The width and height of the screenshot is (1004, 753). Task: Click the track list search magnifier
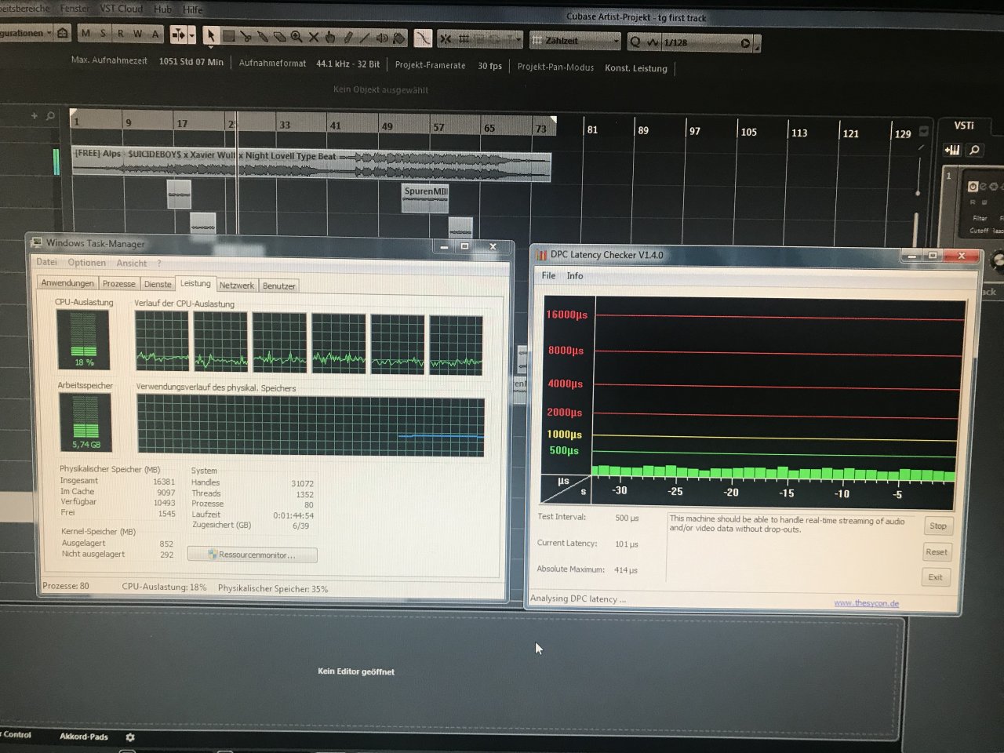click(x=50, y=116)
